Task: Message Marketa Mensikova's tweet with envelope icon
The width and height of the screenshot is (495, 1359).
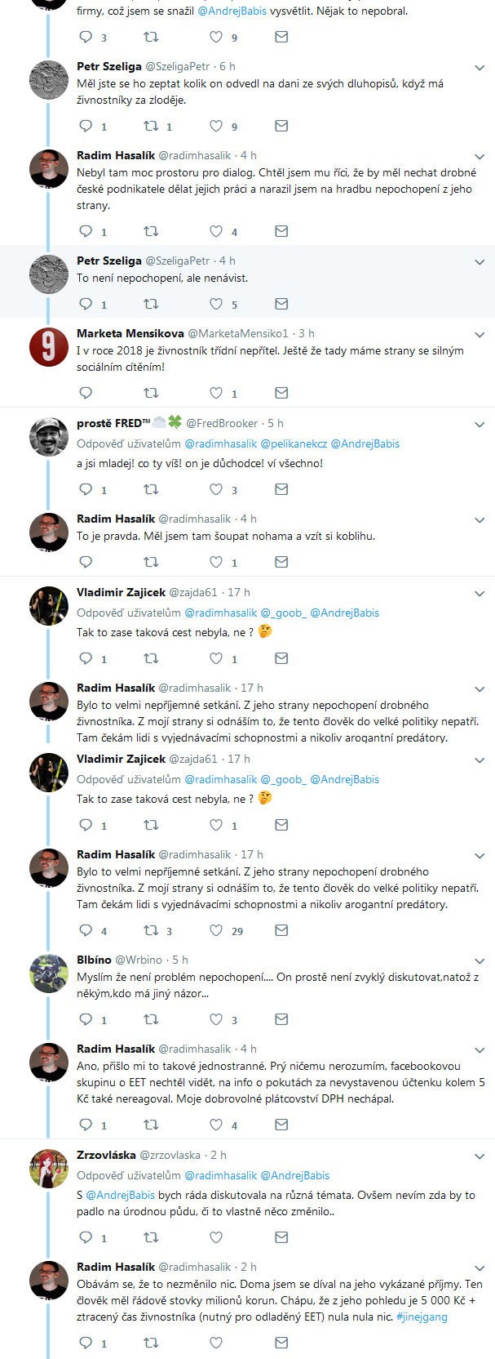Action: (x=281, y=393)
